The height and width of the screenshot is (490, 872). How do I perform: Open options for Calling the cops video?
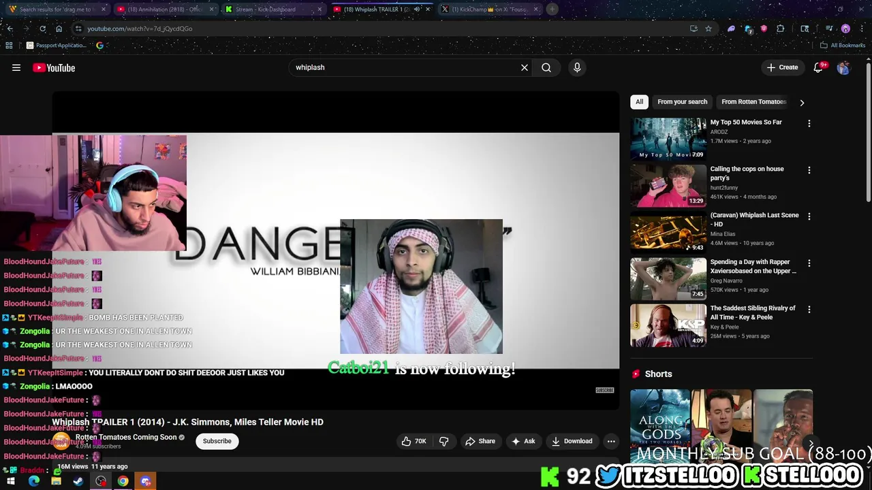click(x=809, y=170)
